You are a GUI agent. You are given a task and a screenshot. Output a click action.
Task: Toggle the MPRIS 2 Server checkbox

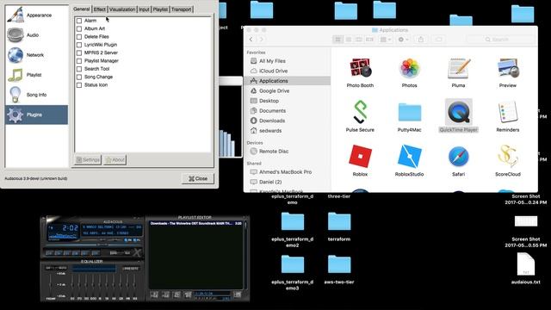(x=79, y=53)
